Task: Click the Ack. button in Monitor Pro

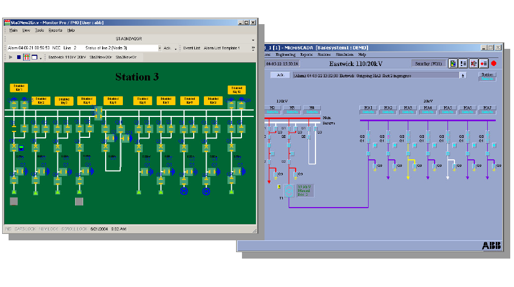Action: (x=167, y=48)
